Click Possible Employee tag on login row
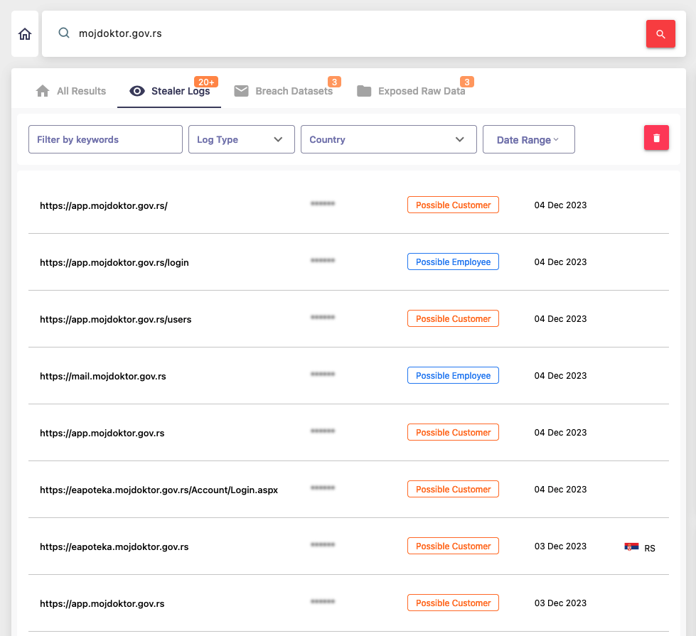Image resolution: width=696 pixels, height=636 pixels. click(453, 262)
